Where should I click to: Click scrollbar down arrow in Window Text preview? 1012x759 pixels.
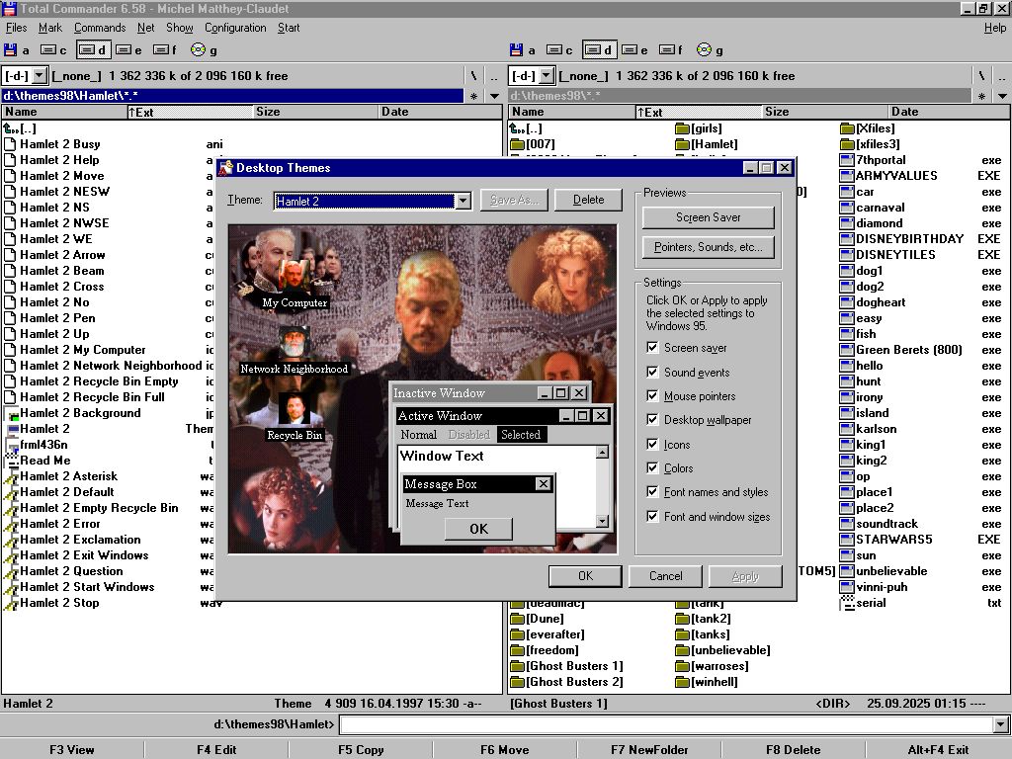pyautogui.click(x=602, y=521)
